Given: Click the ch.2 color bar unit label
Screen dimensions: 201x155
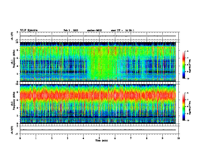Looking at the screenshot, I should 190,108.
